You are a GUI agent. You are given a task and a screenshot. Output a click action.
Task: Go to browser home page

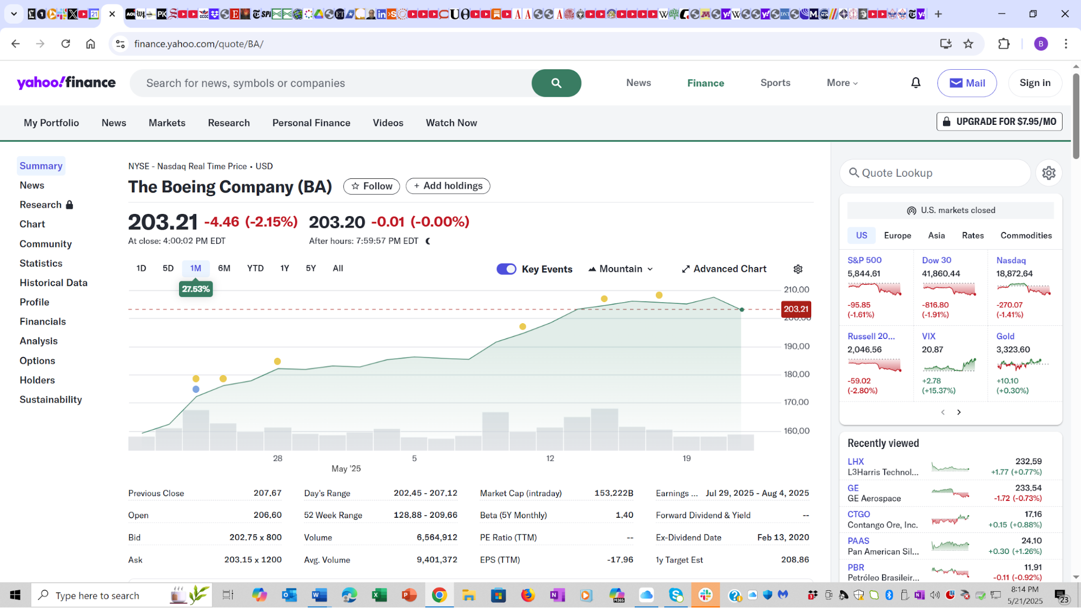pos(90,44)
